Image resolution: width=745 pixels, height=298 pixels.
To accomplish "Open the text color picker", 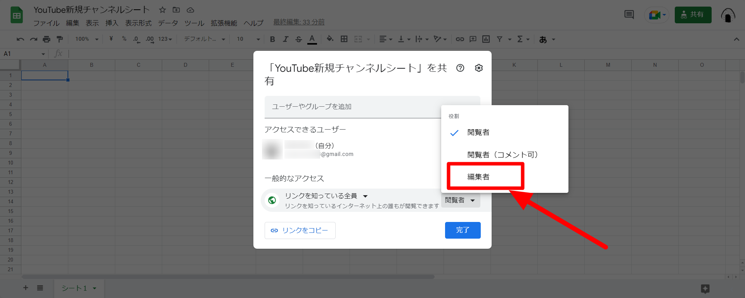I will [312, 39].
